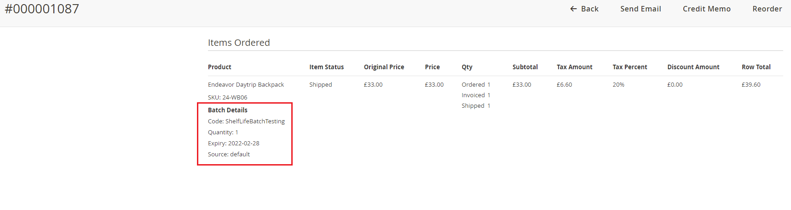Select the ShelfLifeBatchTesting batch code line

pyautogui.click(x=246, y=122)
